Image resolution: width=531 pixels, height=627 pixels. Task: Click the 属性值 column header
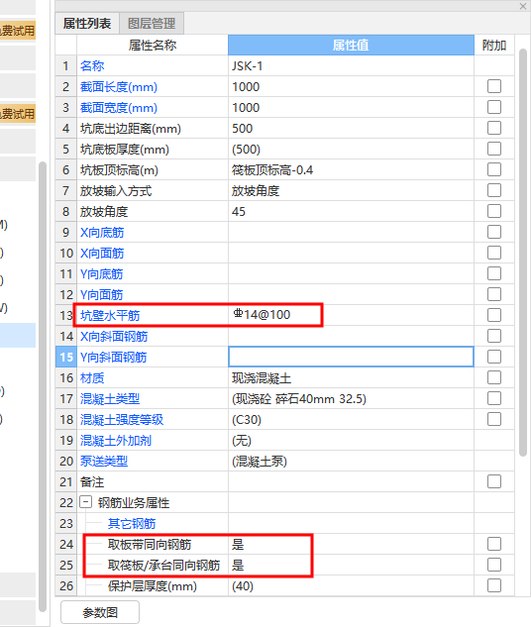[351, 45]
